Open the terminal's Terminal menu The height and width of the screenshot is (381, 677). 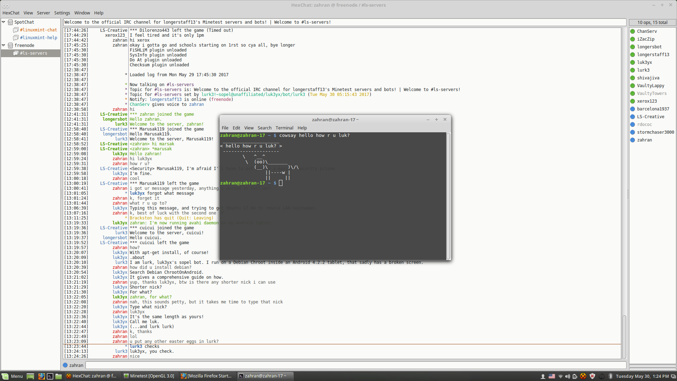[x=285, y=128]
